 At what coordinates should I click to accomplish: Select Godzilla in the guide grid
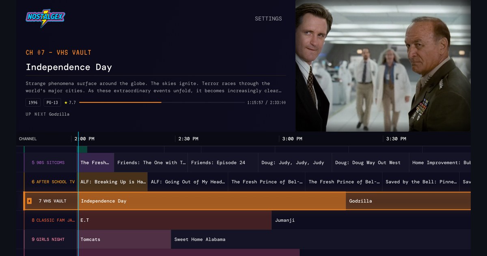click(408, 201)
